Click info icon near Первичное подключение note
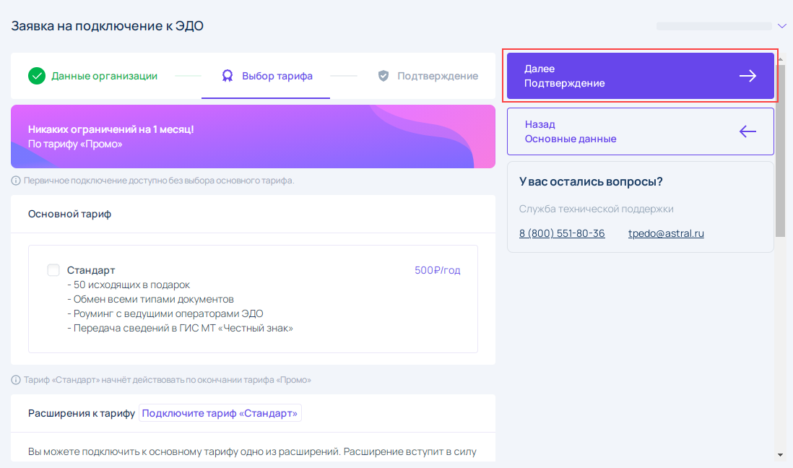793x468 pixels. click(x=16, y=181)
